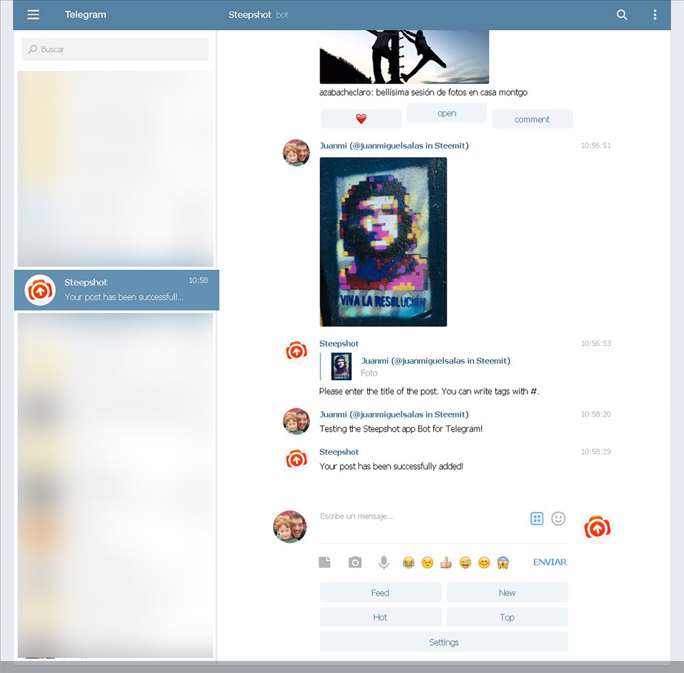Click the Top bot keyboard button

pos(508,617)
